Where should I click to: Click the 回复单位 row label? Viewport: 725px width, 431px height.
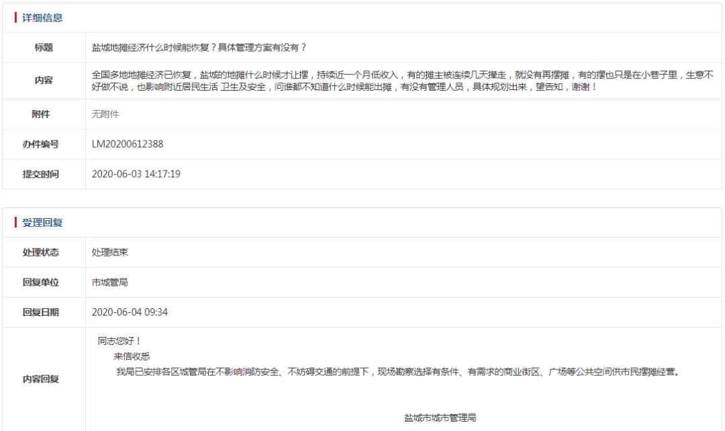(x=43, y=283)
